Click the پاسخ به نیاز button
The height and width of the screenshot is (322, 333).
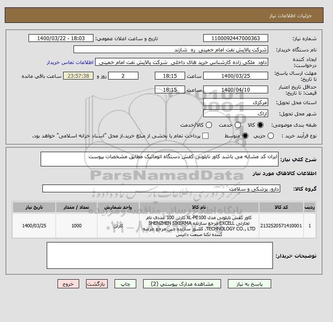250,284
